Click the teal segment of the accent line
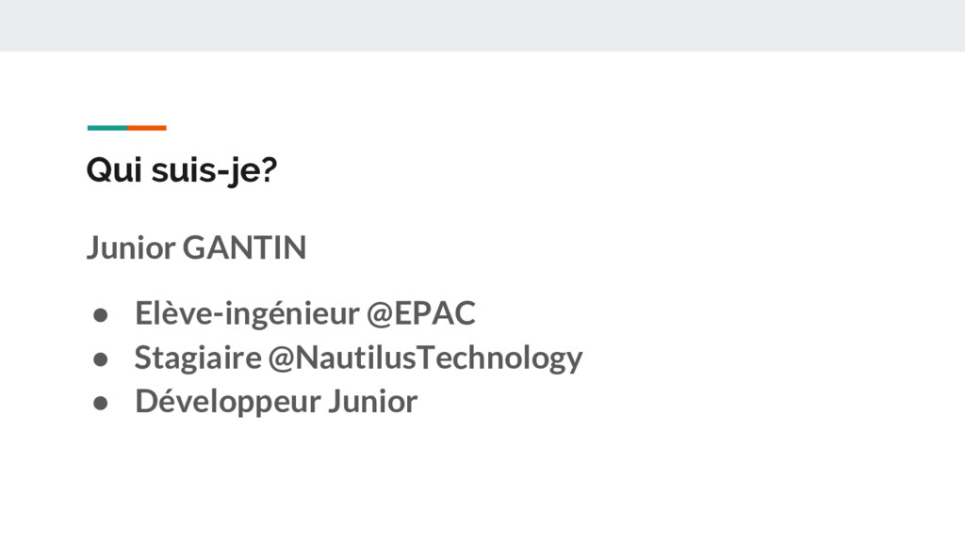Viewport: 965px width, 542px height. coord(107,128)
